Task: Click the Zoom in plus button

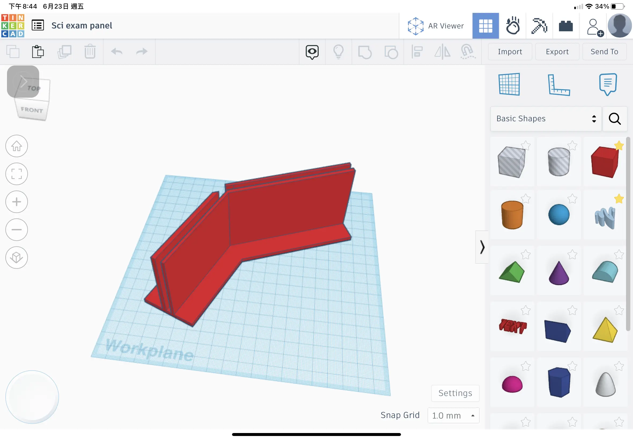Action: (x=17, y=202)
